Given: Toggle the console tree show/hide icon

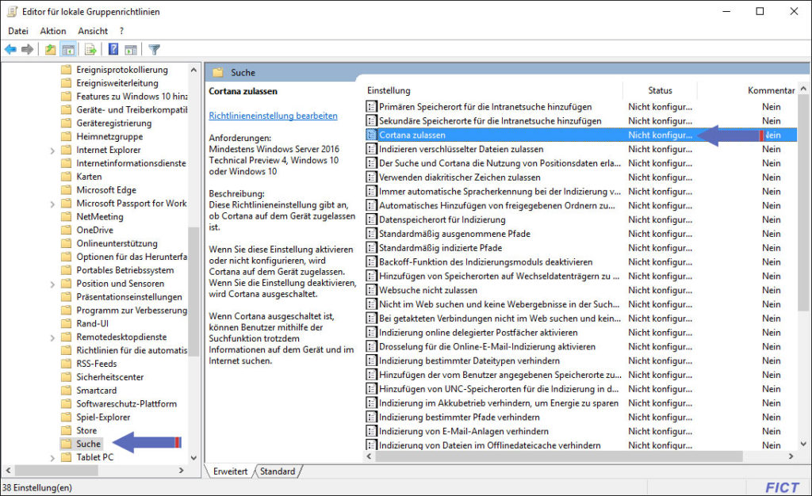Looking at the screenshot, I should (68, 49).
